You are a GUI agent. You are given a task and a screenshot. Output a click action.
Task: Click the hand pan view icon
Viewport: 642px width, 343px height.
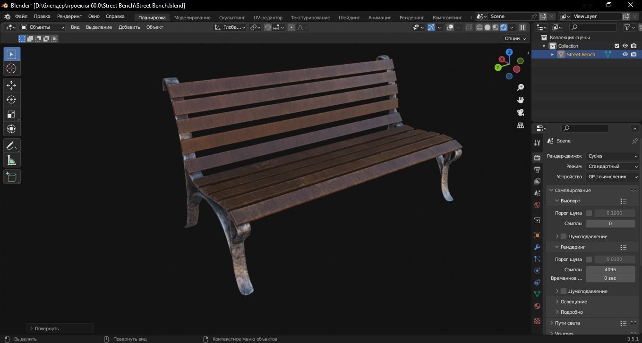pos(521,100)
